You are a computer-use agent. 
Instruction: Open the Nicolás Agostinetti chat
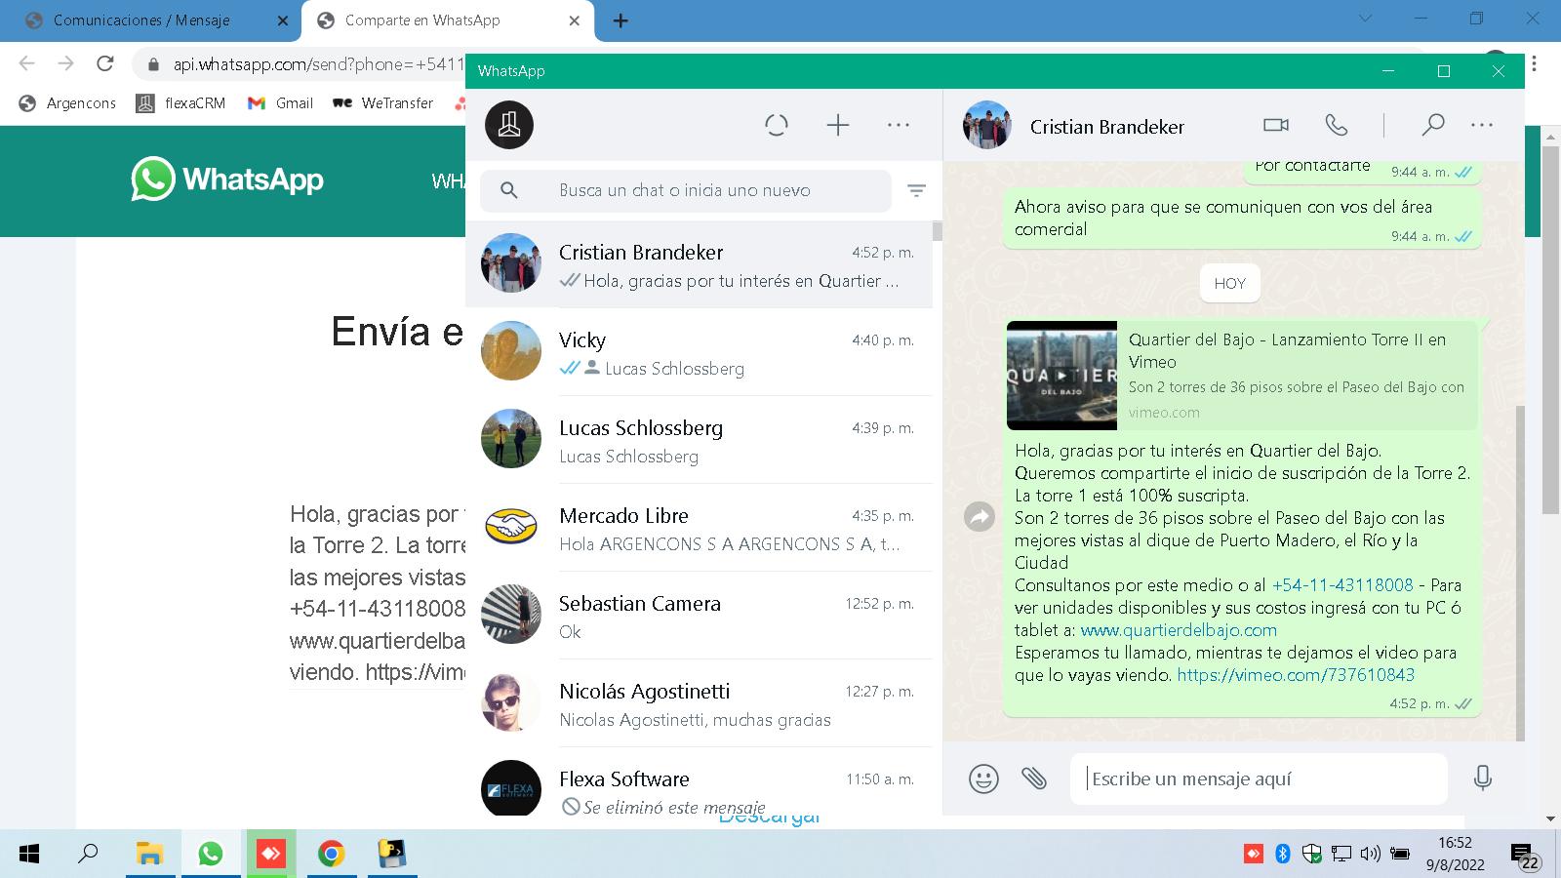coord(699,703)
